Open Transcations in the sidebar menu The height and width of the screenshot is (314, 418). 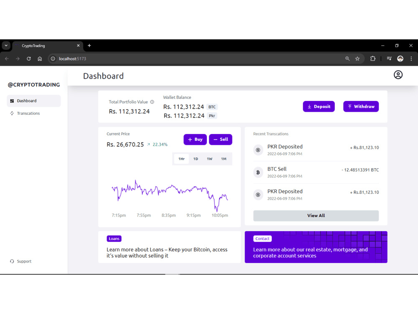[x=34, y=113]
